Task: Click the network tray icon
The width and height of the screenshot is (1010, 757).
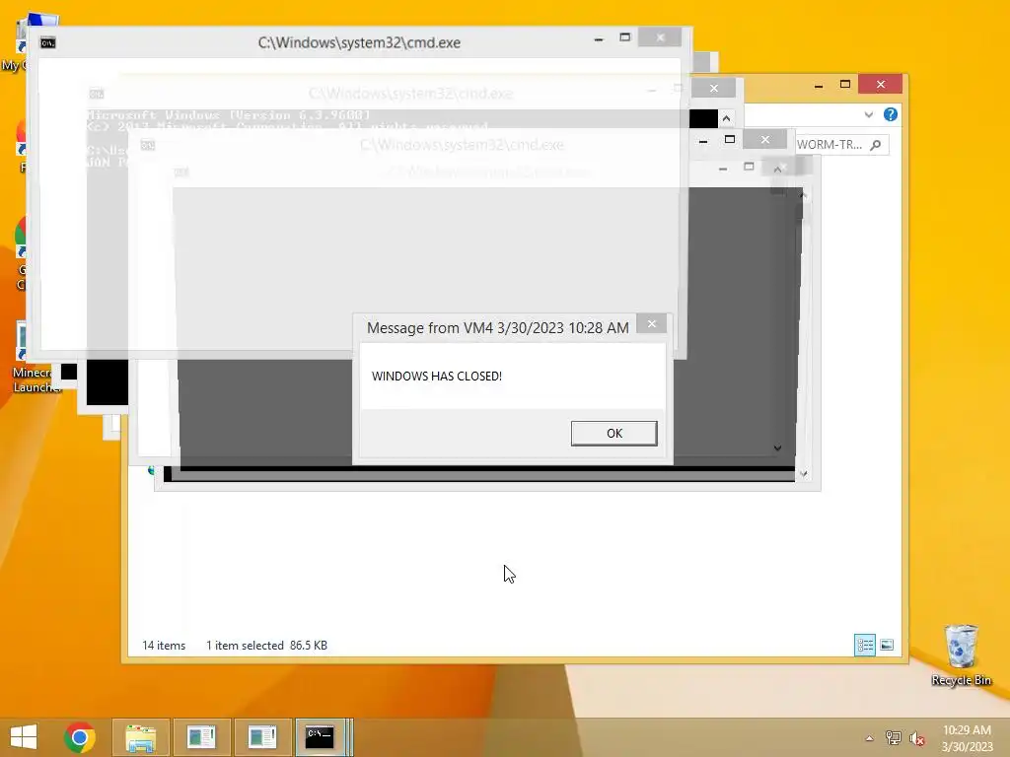Action: (x=894, y=738)
